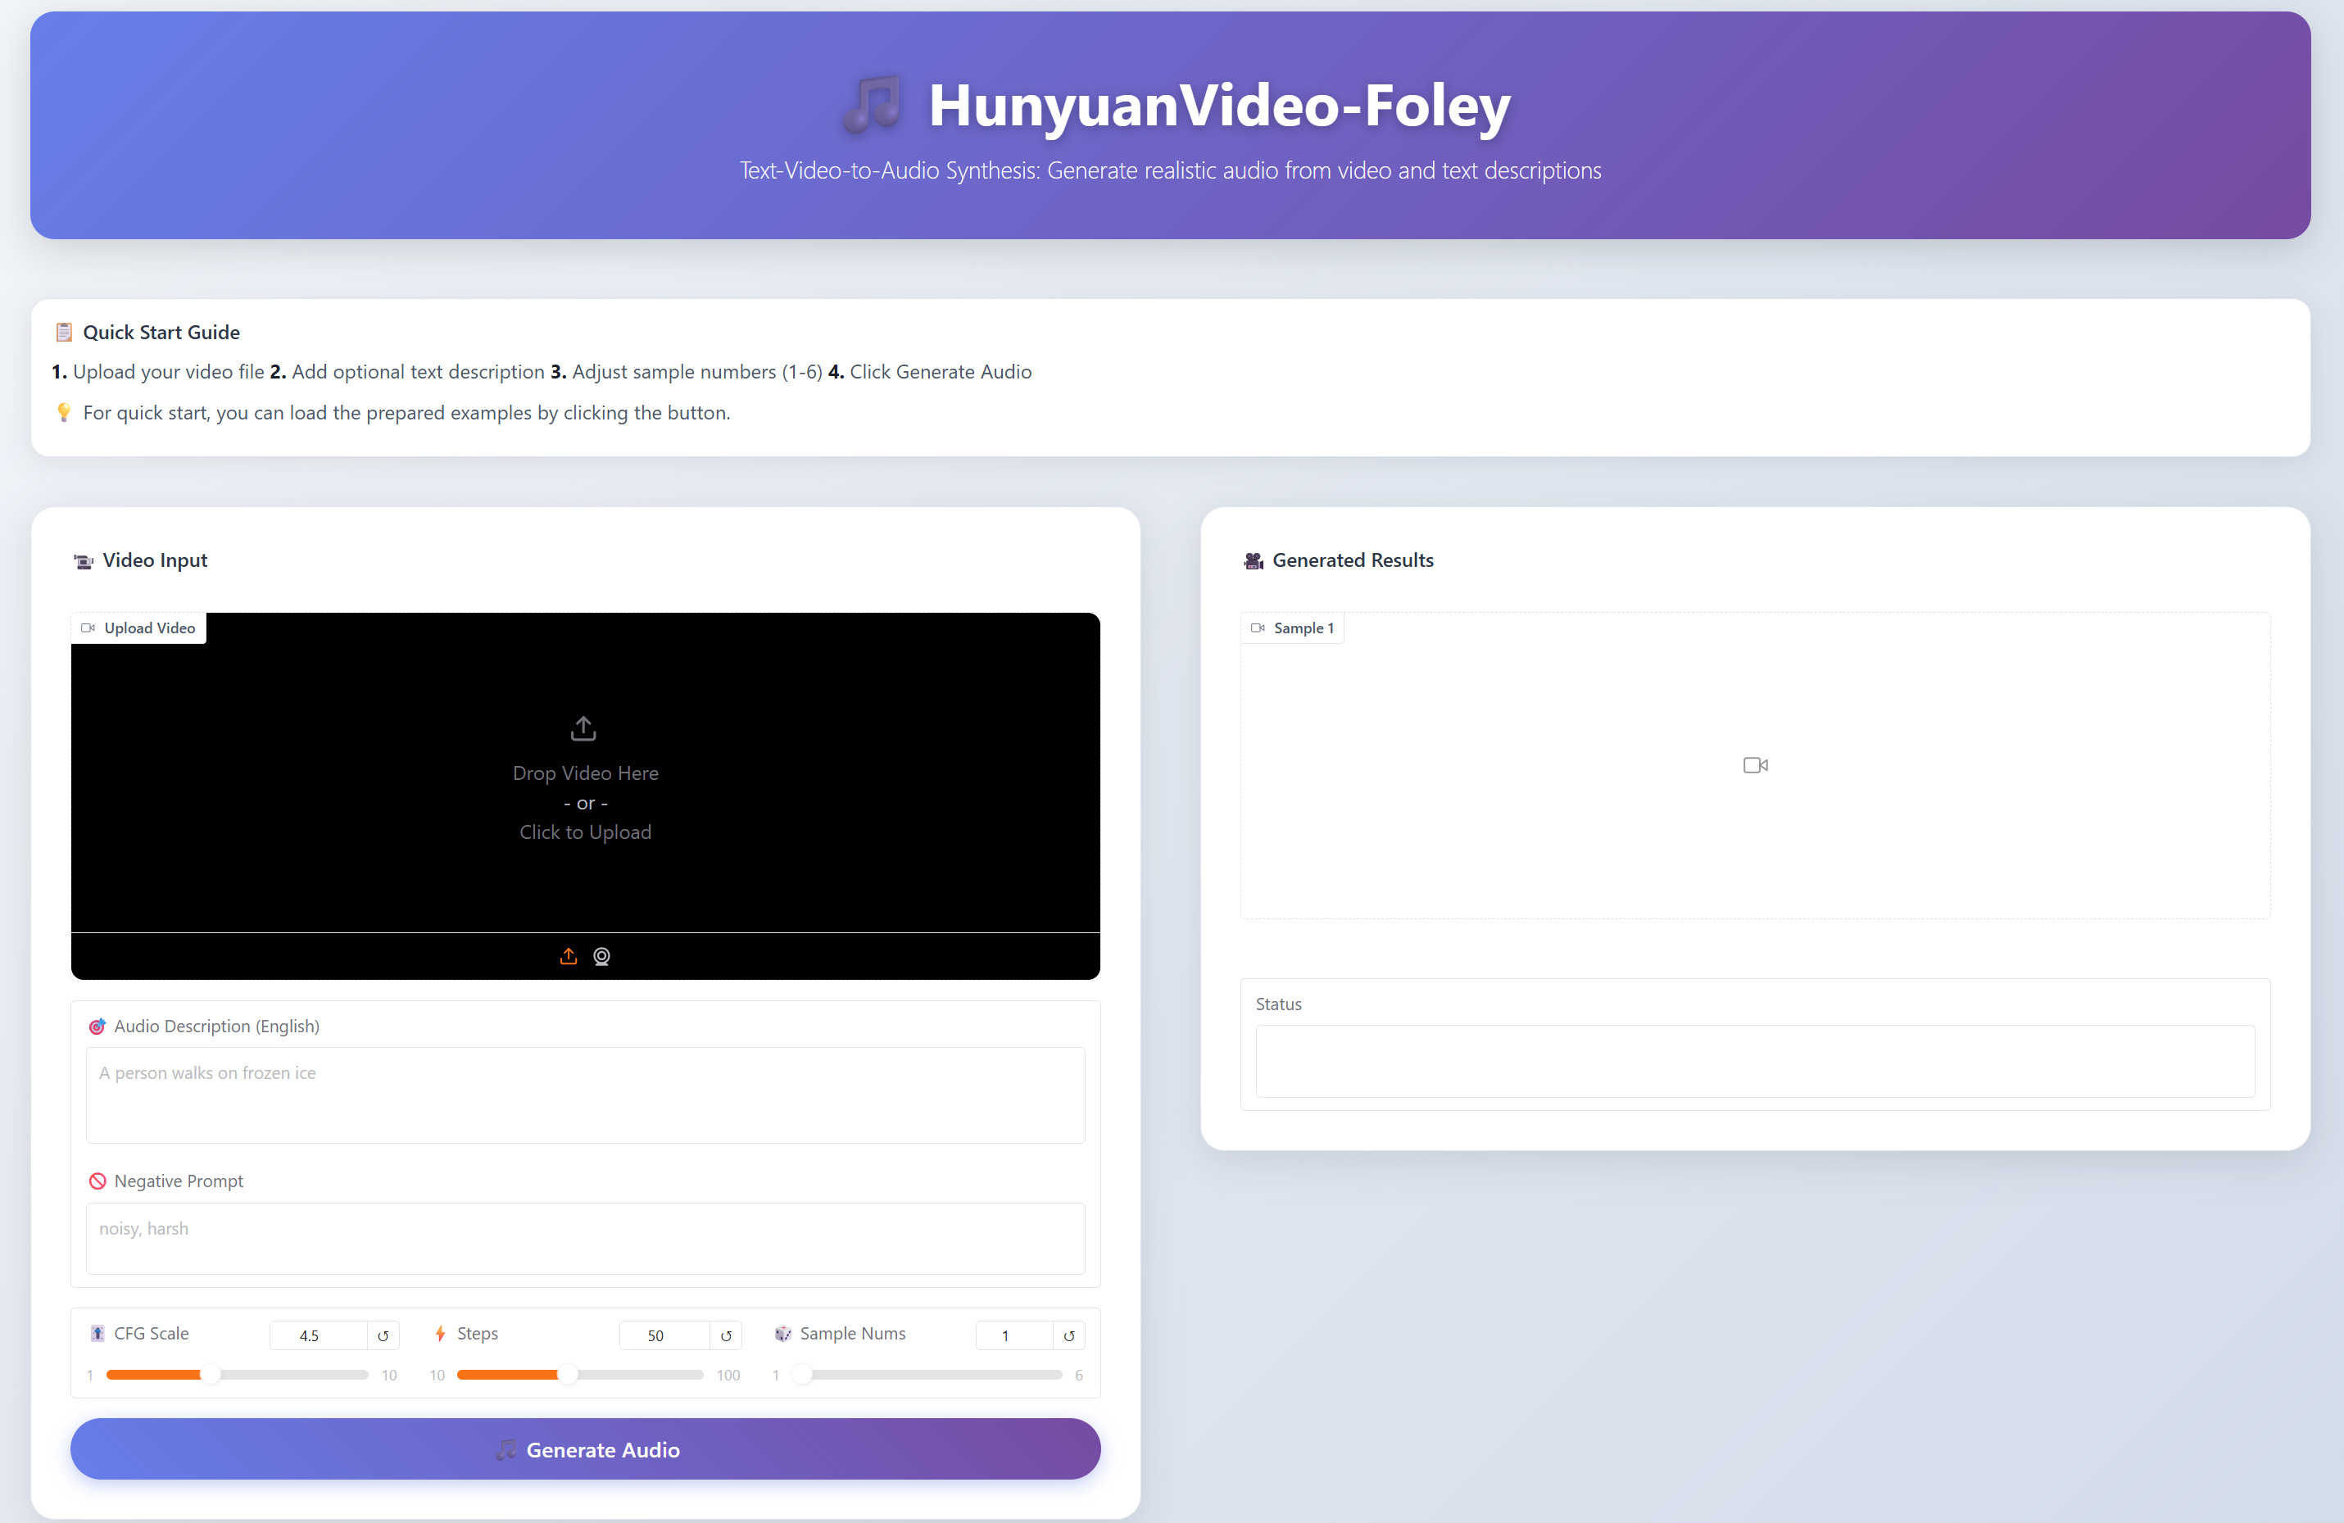Viewport: 2344px width, 1523px height.
Task: Reset Steps to its default value
Action: click(726, 1336)
